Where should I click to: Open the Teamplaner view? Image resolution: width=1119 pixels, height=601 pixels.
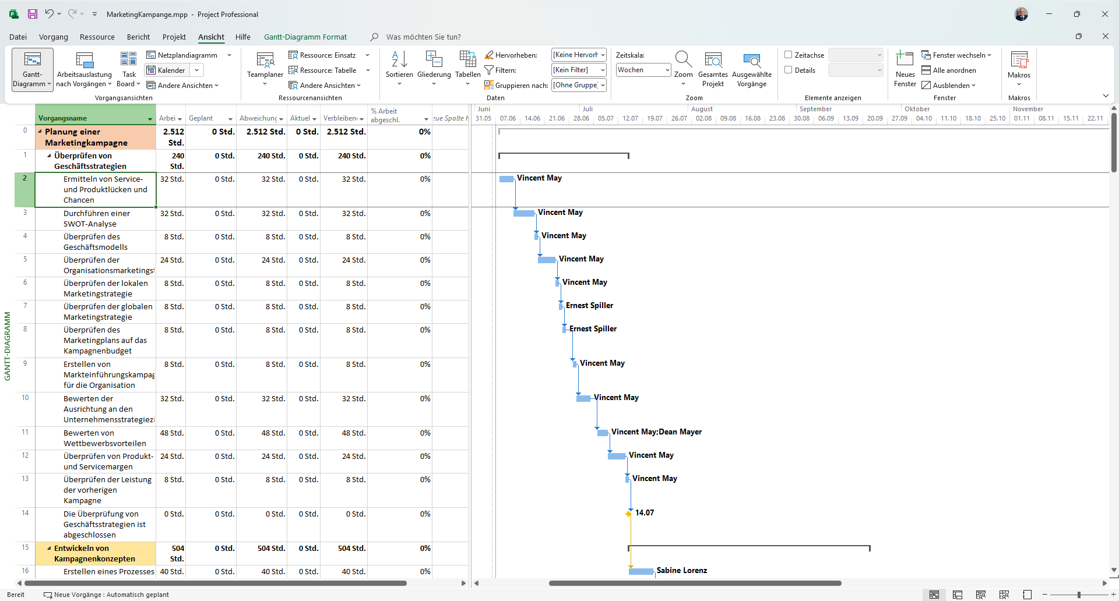[265, 69]
